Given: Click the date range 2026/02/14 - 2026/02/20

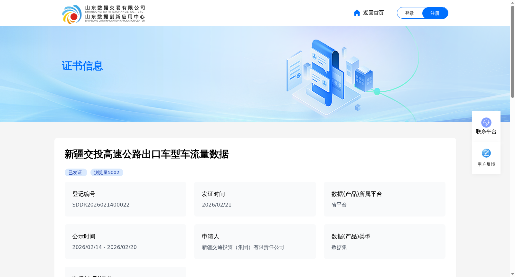Looking at the screenshot, I should pyautogui.click(x=105, y=247).
